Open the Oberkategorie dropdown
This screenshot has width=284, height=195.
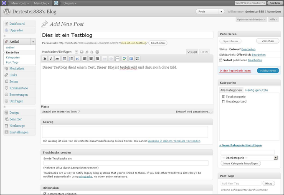click(249, 158)
